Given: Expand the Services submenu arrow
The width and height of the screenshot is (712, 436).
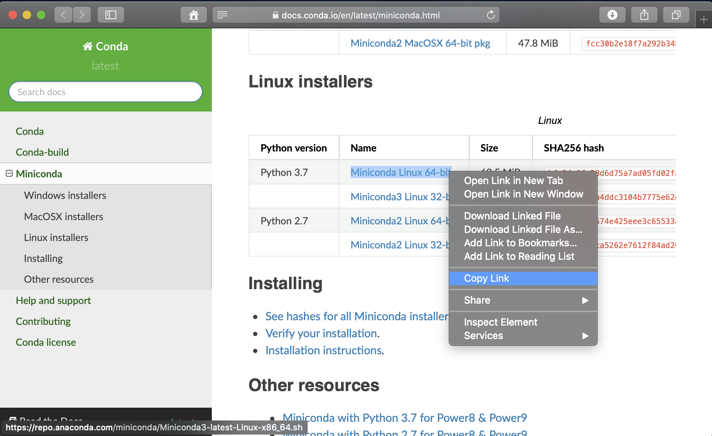Looking at the screenshot, I should tap(585, 336).
